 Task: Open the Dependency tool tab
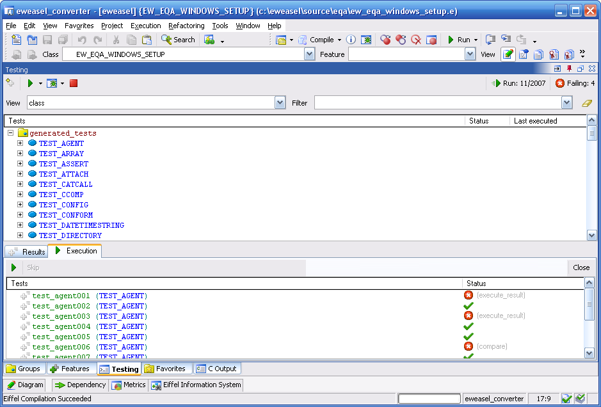tap(80, 385)
